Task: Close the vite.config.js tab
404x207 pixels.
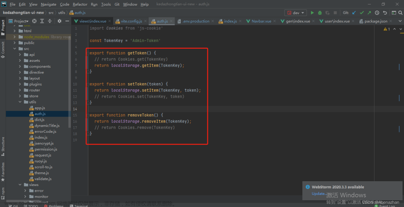Action: pyautogui.click(x=145, y=21)
